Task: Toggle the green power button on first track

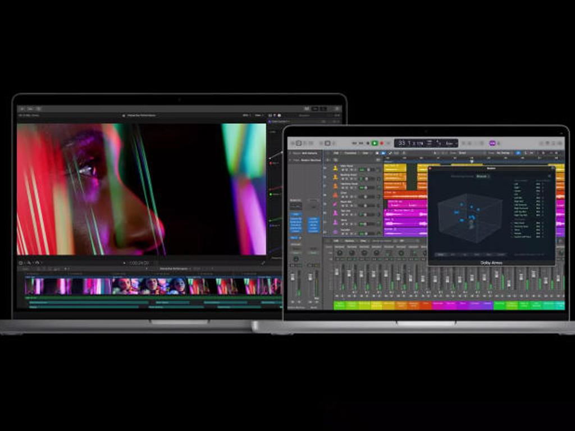Action: (x=362, y=170)
